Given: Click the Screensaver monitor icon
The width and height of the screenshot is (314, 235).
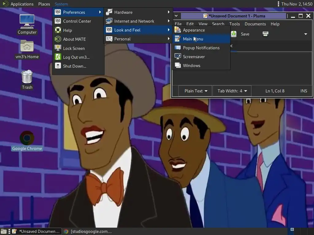Looking at the screenshot, I should pos(178,56).
